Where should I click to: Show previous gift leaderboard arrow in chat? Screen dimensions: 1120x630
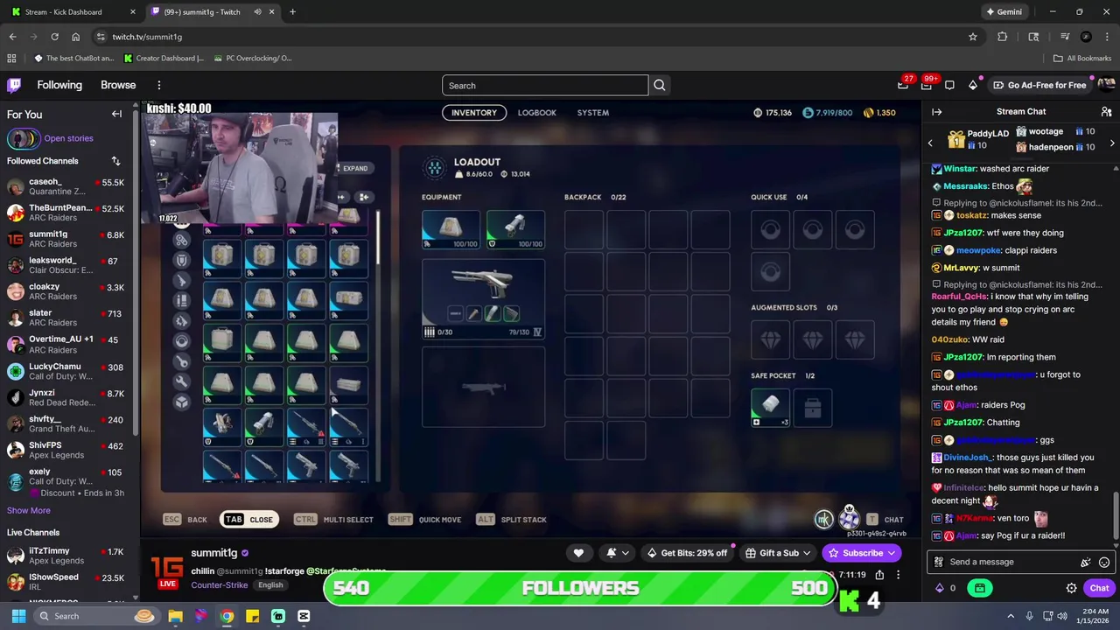click(930, 143)
